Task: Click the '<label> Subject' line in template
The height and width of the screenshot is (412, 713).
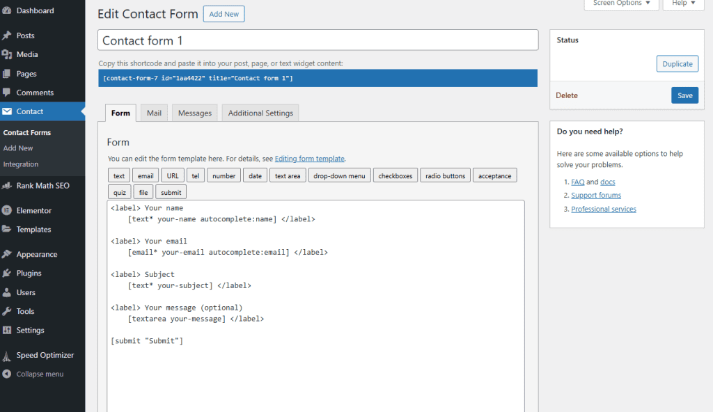Action: 142,275
